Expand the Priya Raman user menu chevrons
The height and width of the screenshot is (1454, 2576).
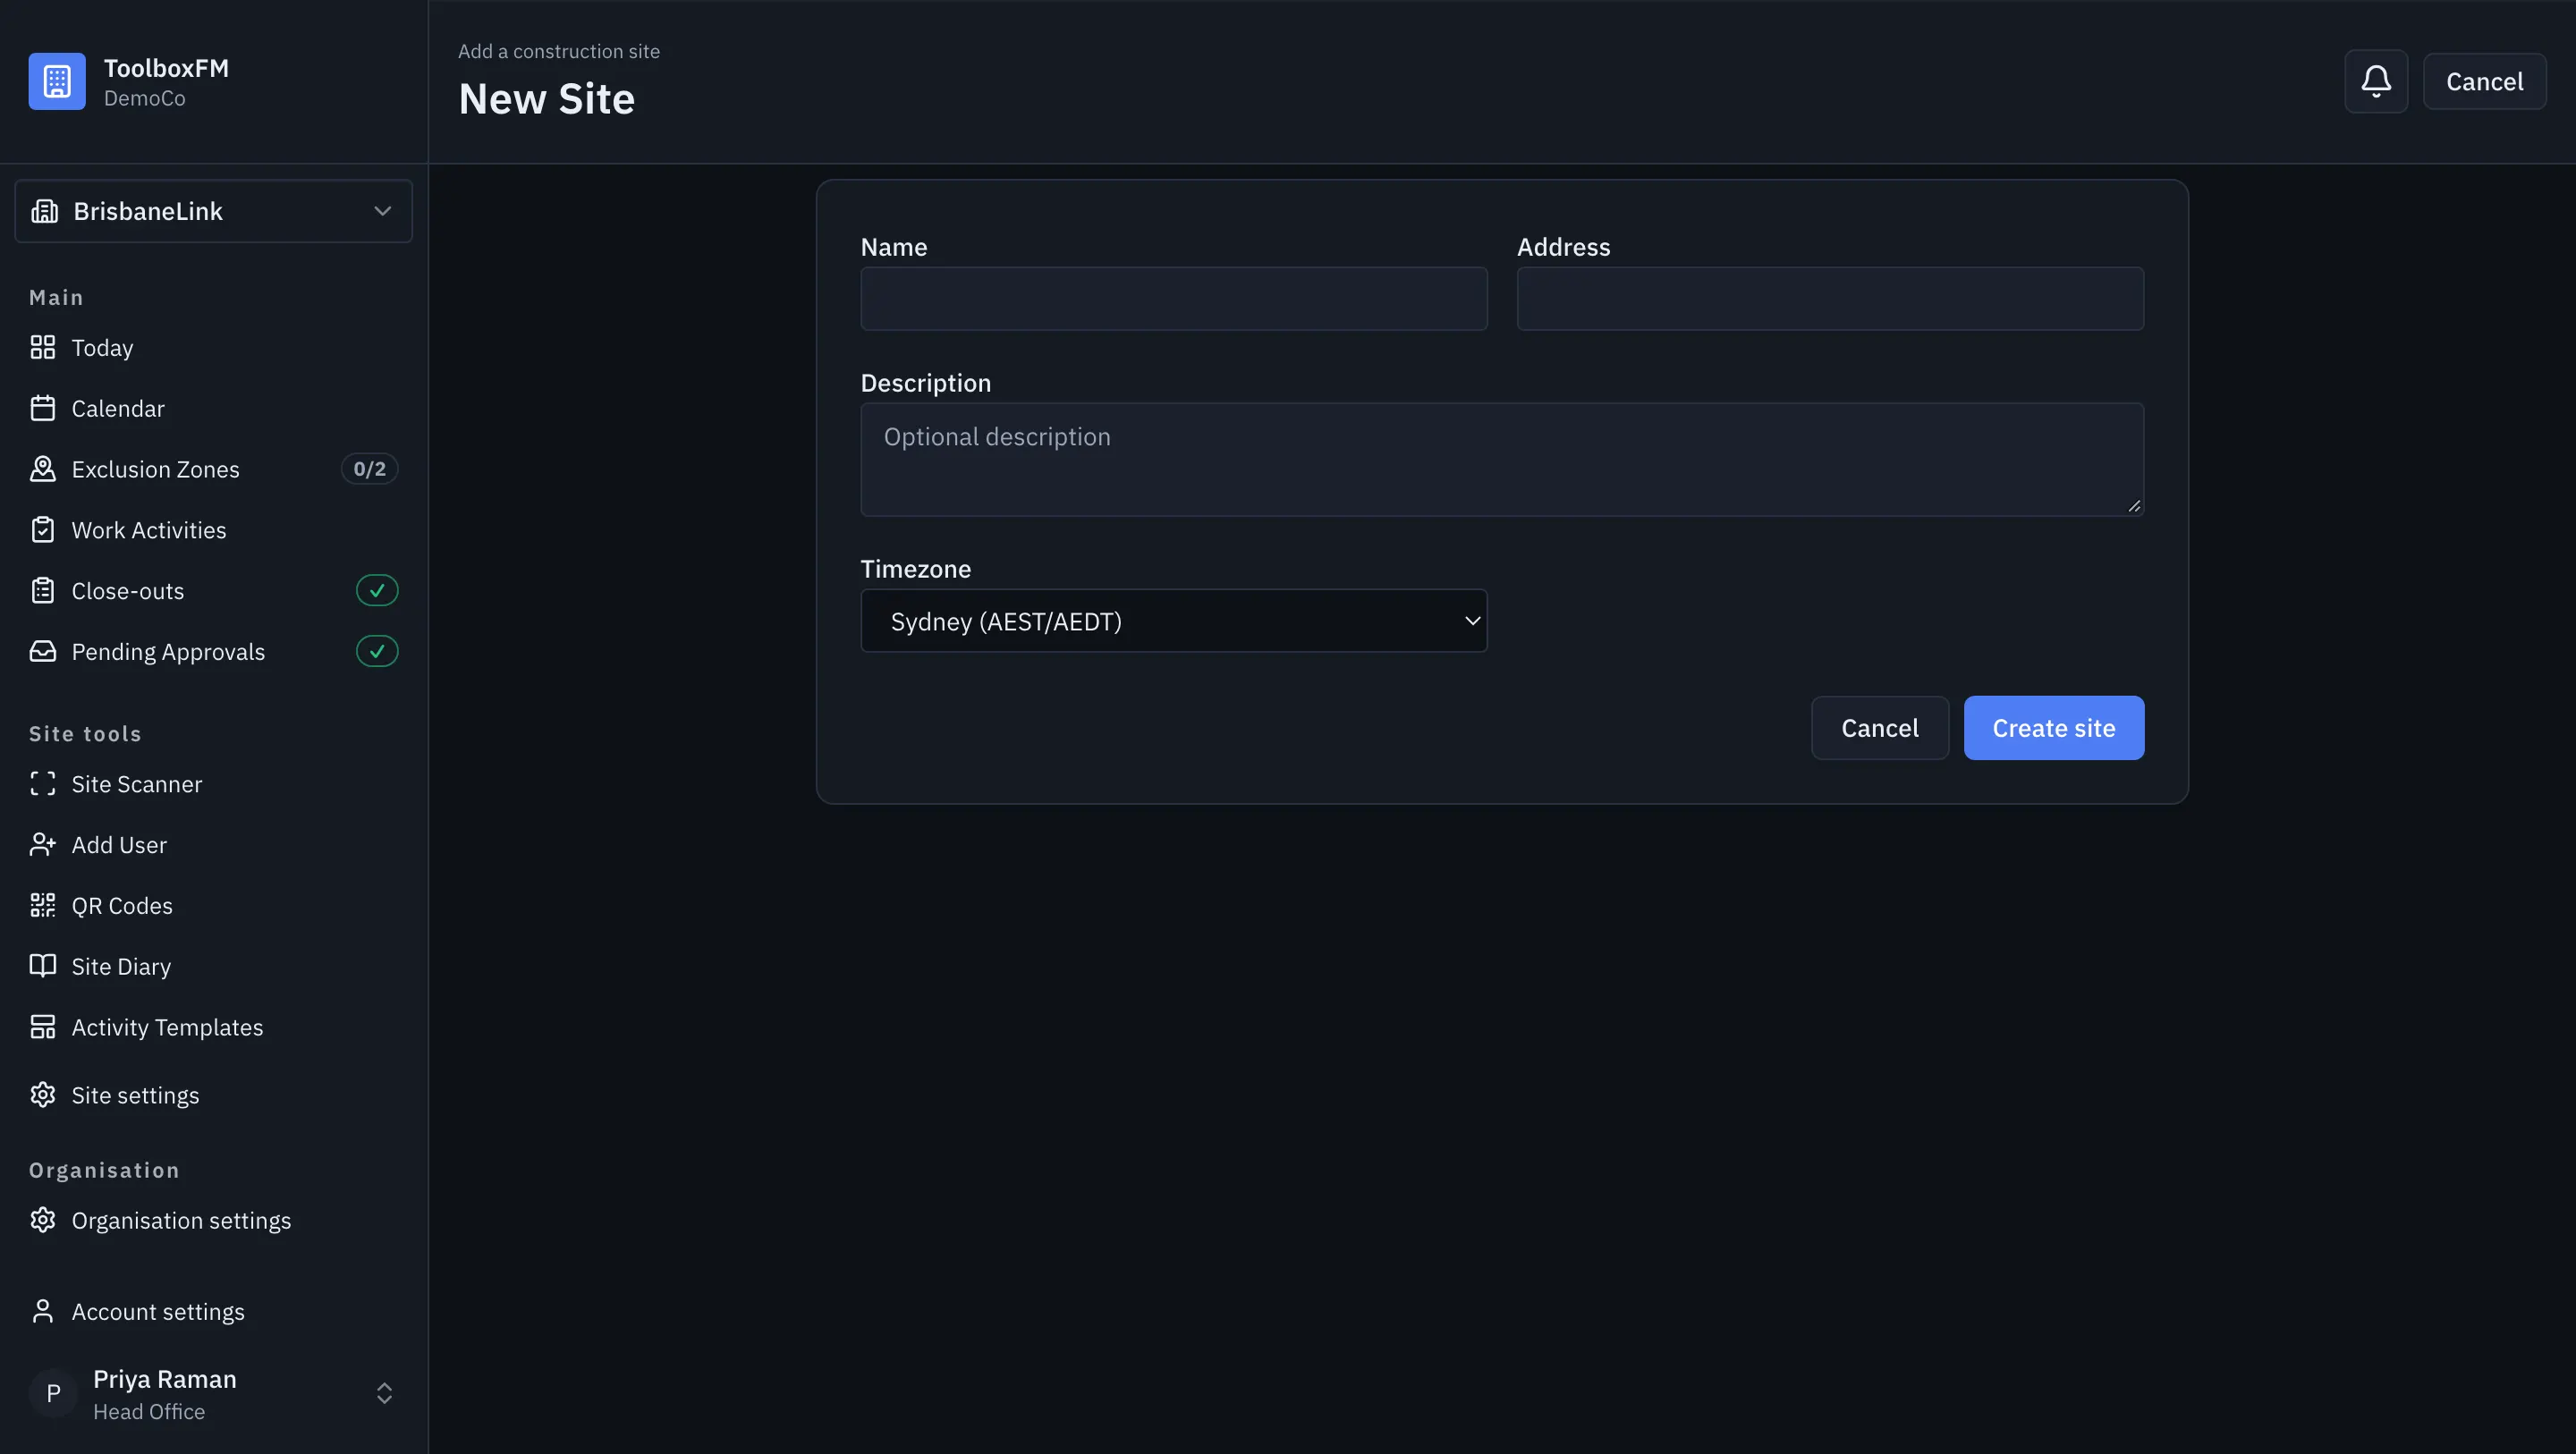pyautogui.click(x=384, y=1393)
